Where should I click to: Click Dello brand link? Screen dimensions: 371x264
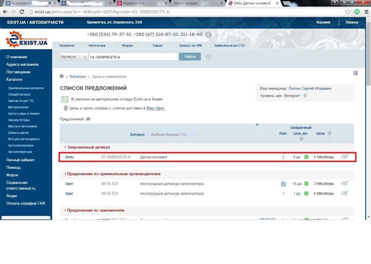point(69,157)
